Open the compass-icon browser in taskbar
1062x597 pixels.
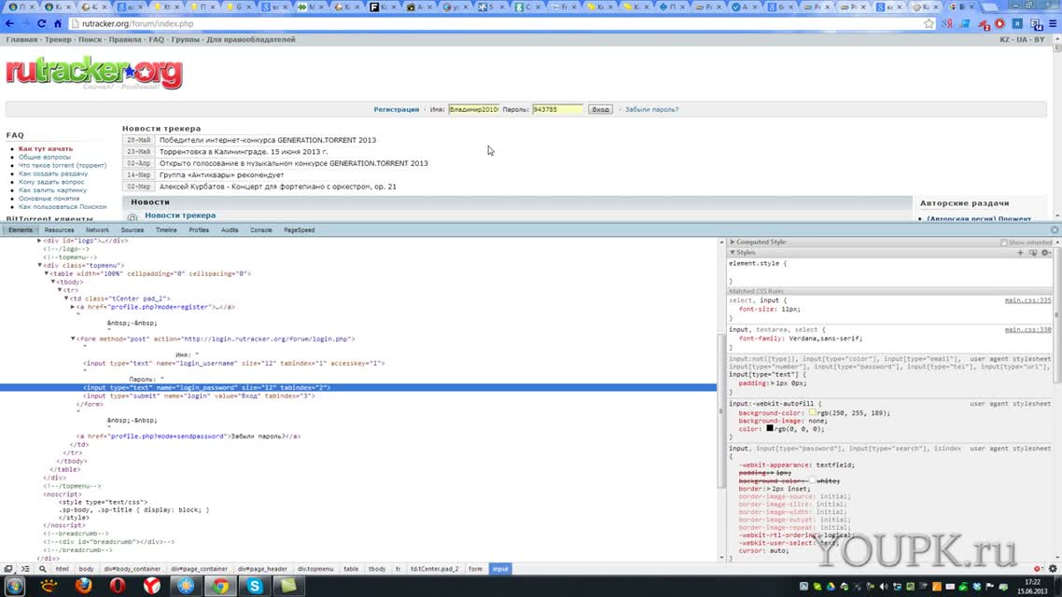[186, 586]
